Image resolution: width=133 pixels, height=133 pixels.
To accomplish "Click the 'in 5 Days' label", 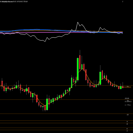I will point(128,105).
